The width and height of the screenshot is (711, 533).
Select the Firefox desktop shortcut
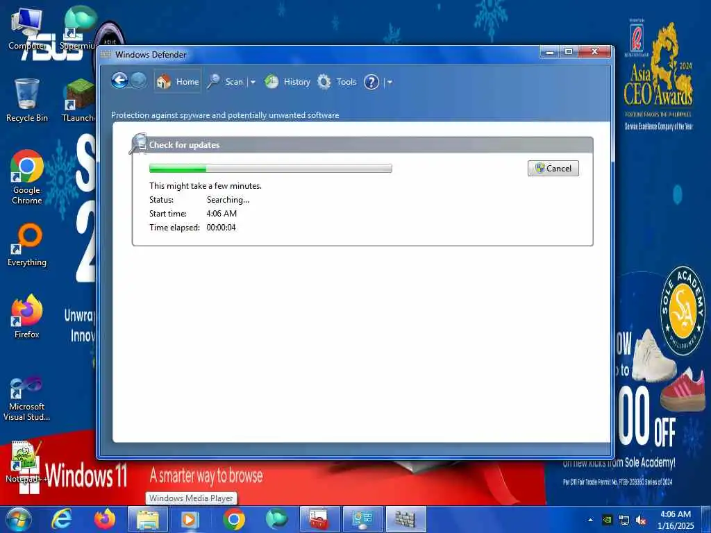pos(27,316)
